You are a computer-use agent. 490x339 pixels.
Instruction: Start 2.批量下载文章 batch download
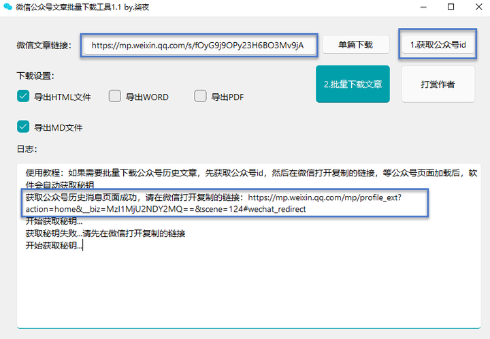click(353, 84)
